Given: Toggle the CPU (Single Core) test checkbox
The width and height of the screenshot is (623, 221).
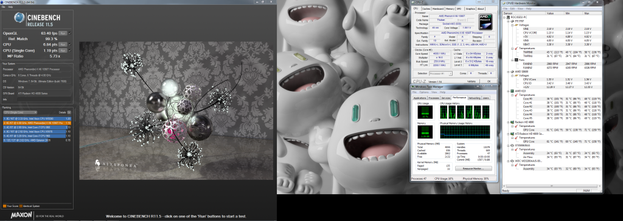Looking at the screenshot, I should pyautogui.click(x=70, y=51).
